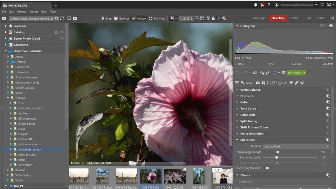Toggle the Color Shift section on/off icon
Viewport: 336px width, 189px height.
coord(328,115)
